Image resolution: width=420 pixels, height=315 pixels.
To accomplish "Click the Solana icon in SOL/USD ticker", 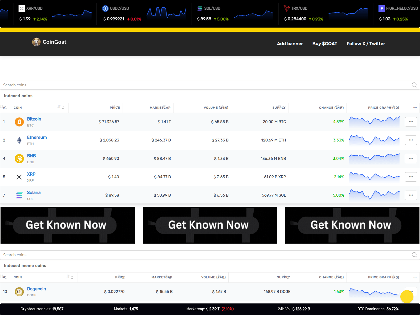I will click(199, 8).
